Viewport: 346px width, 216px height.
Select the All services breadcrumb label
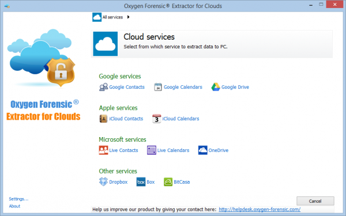tap(112, 17)
